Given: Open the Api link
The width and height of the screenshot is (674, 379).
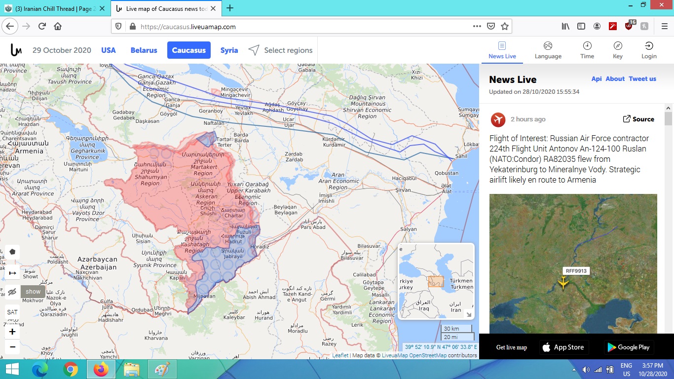Looking at the screenshot, I should click(597, 79).
